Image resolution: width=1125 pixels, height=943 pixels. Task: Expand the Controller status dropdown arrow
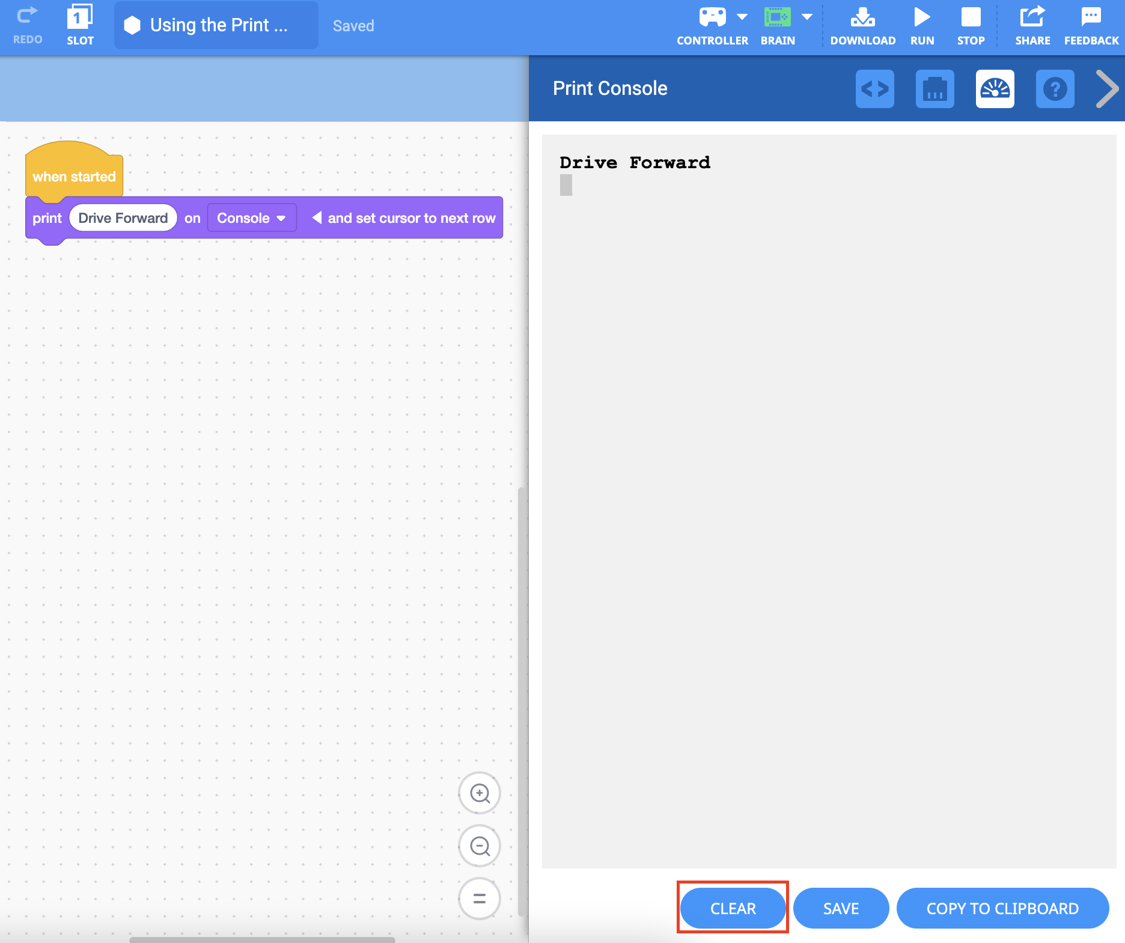pyautogui.click(x=742, y=17)
